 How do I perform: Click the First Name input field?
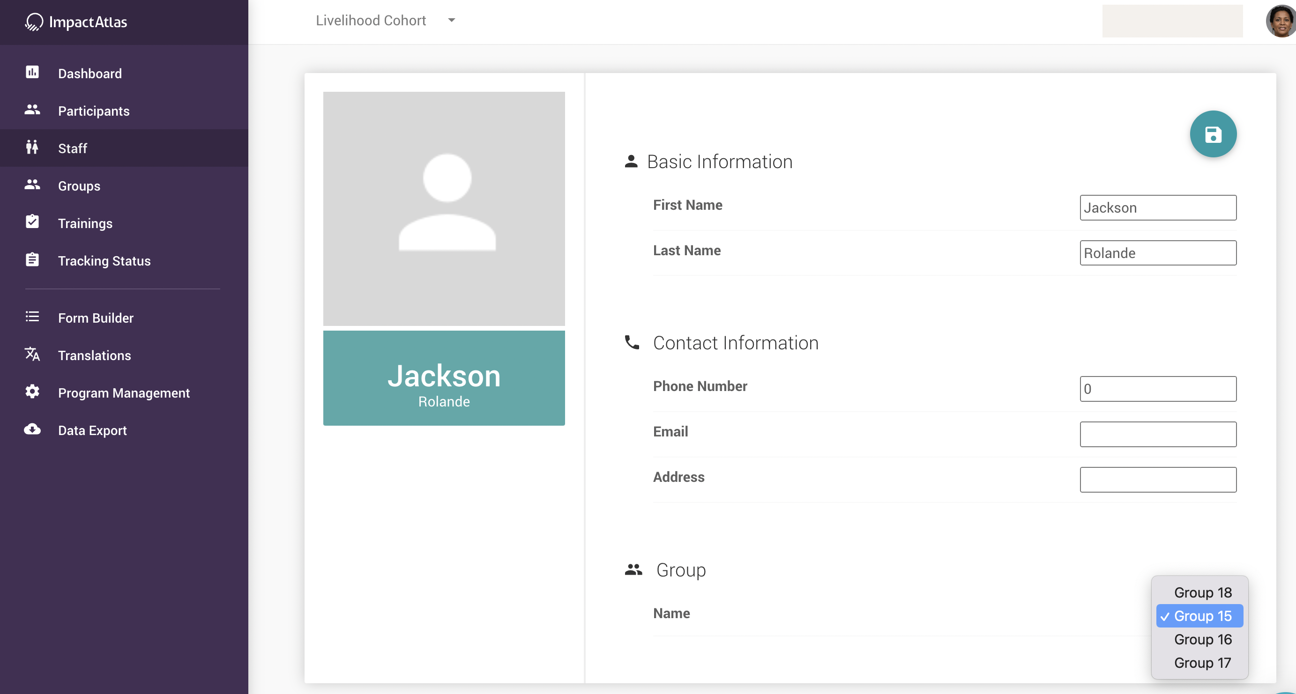[1158, 208]
